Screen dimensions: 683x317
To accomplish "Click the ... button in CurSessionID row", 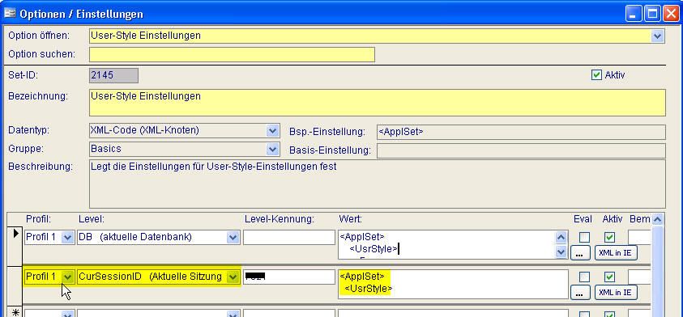I will (x=580, y=293).
